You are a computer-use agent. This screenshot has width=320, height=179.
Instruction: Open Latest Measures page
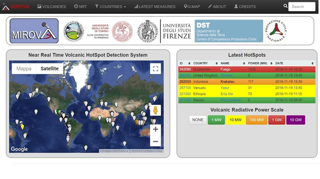point(155,7)
